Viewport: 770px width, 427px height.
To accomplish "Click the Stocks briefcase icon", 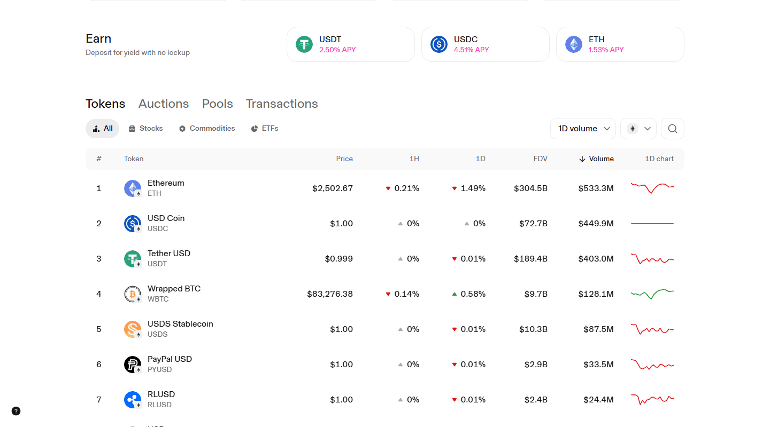I will [x=132, y=129].
